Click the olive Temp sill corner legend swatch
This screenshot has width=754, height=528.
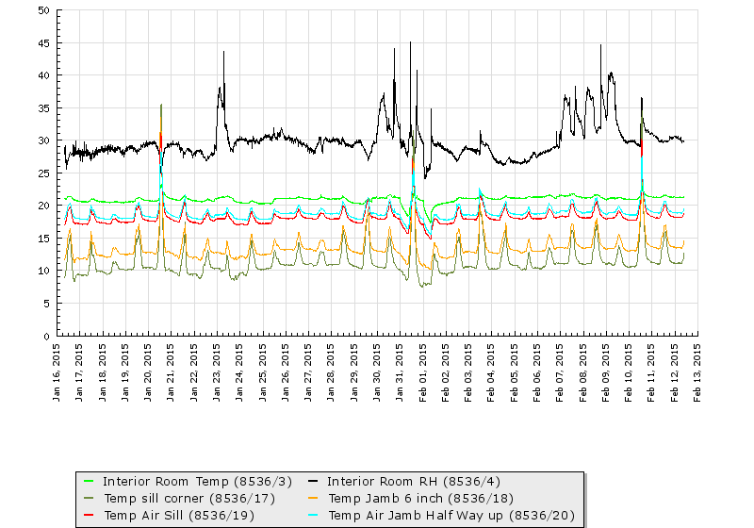click(x=90, y=498)
